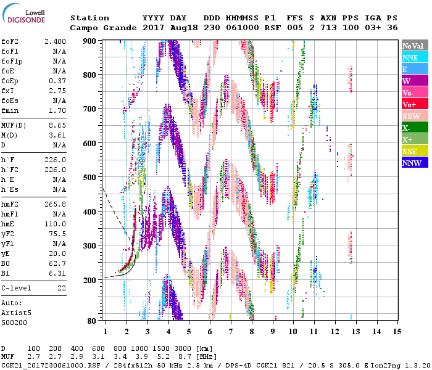Select the SSE yellow legend swatch
Viewport: 432px width, 370px height.
tap(413, 151)
